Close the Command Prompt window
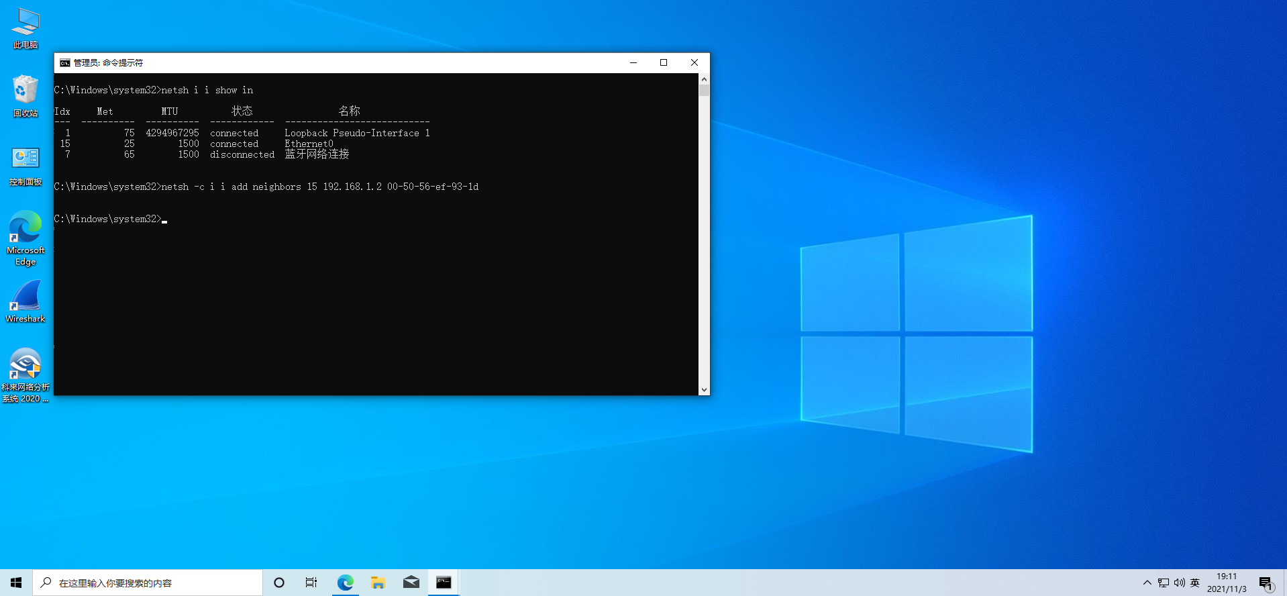This screenshot has width=1287, height=596. tap(694, 62)
